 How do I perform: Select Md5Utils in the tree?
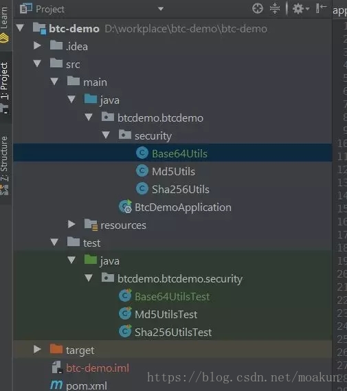pyautogui.click(x=173, y=172)
